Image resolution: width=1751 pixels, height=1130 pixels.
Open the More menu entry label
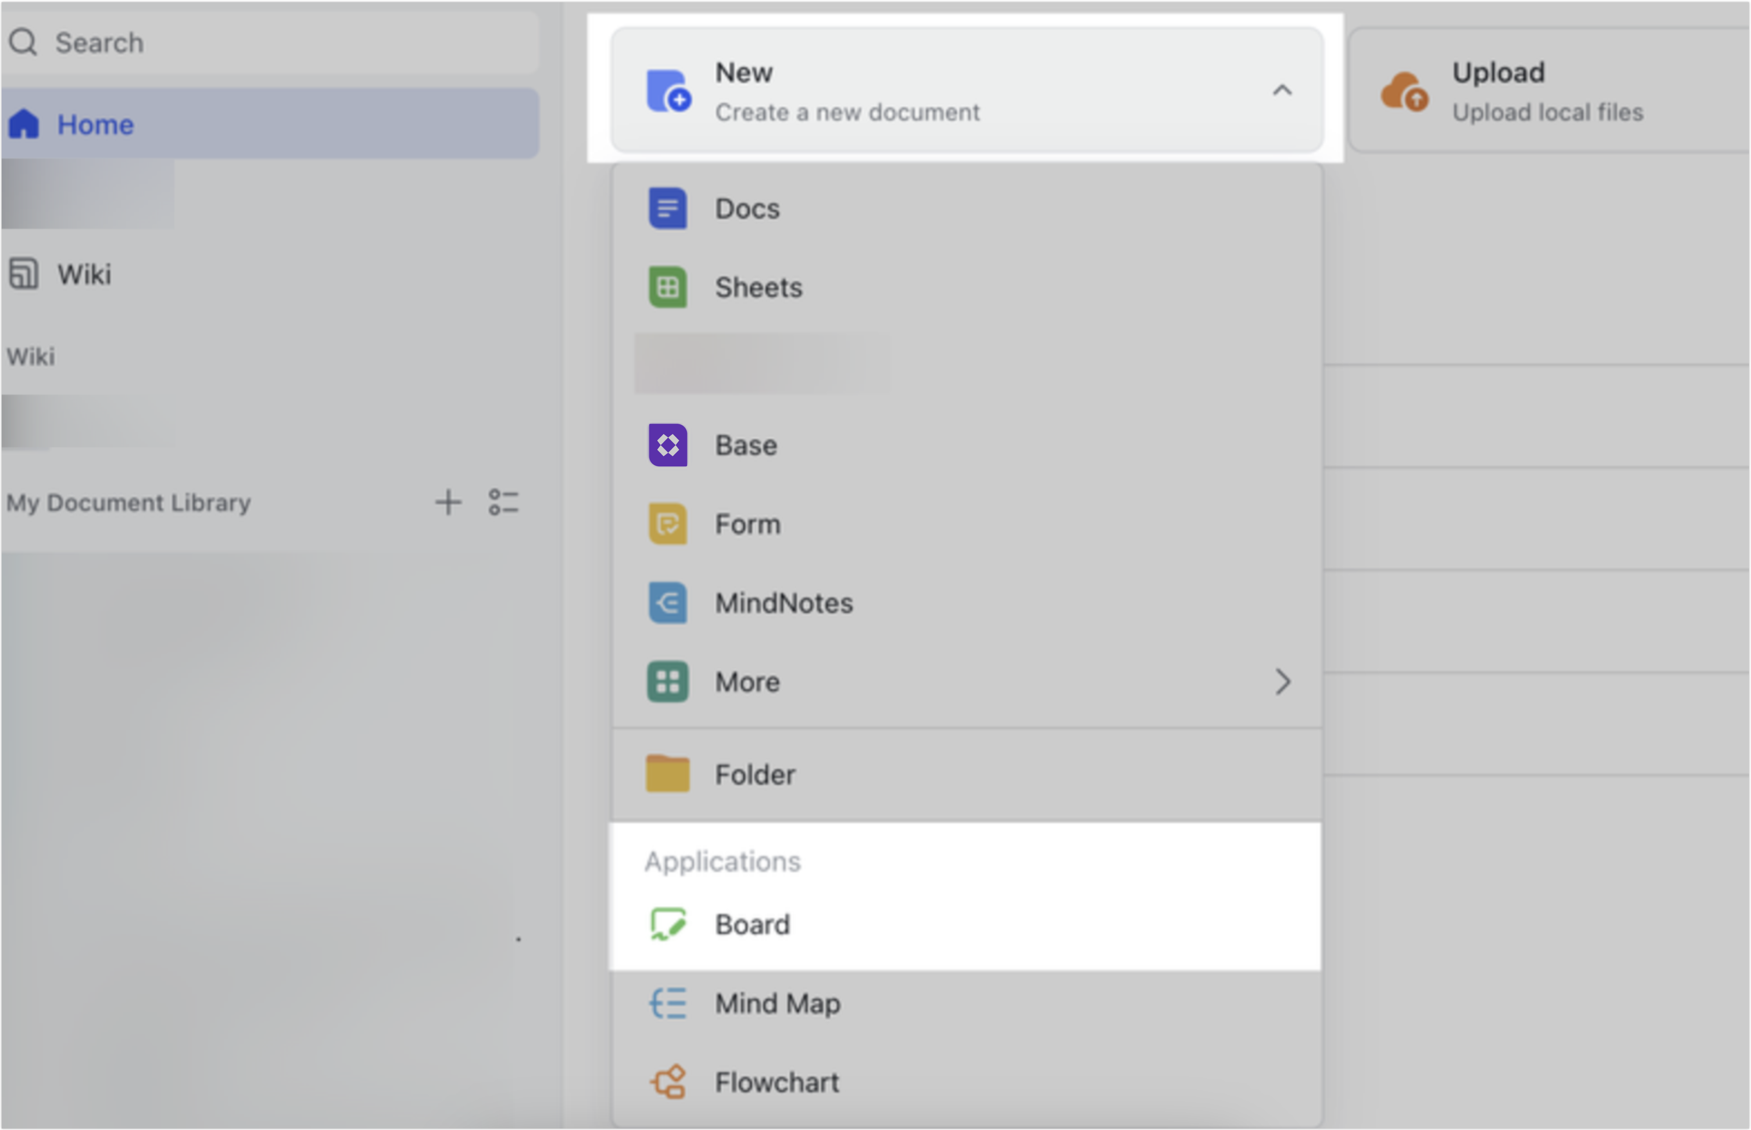[748, 682]
